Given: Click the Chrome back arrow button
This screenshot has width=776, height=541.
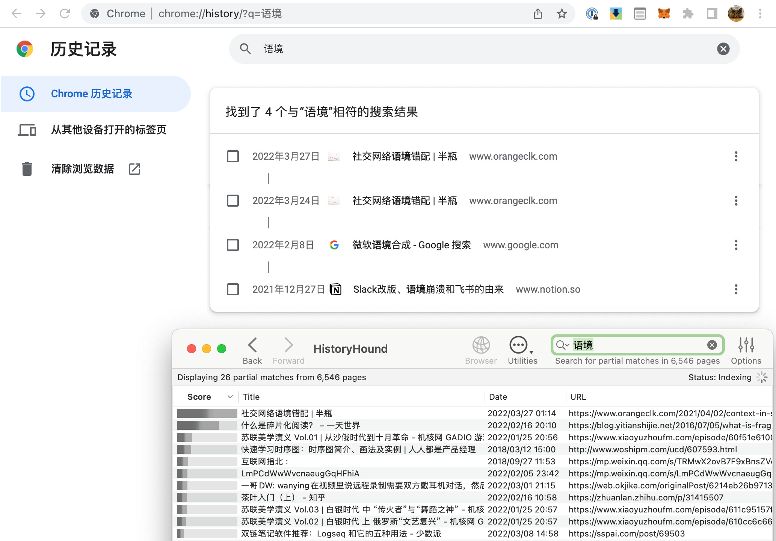Looking at the screenshot, I should [17, 14].
